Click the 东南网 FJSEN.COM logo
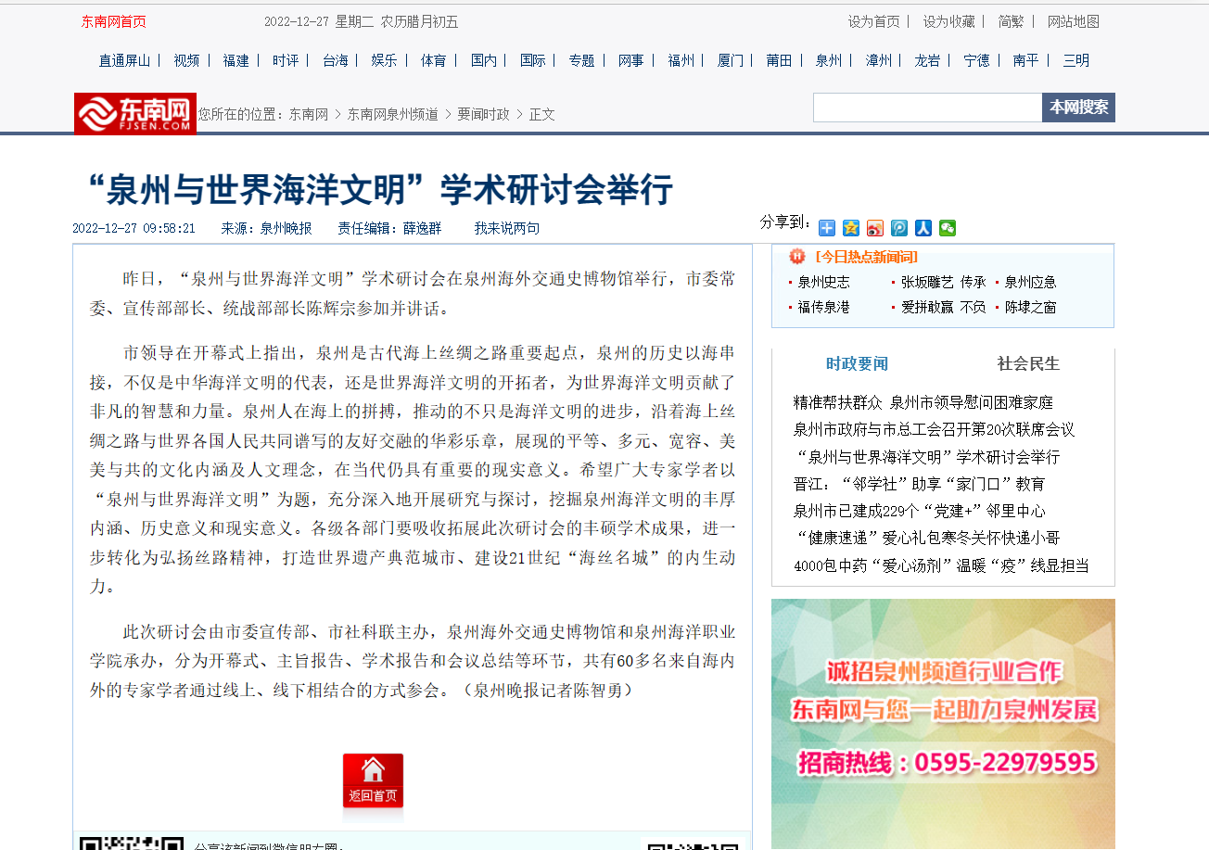The height and width of the screenshot is (850, 1209). pos(135,114)
